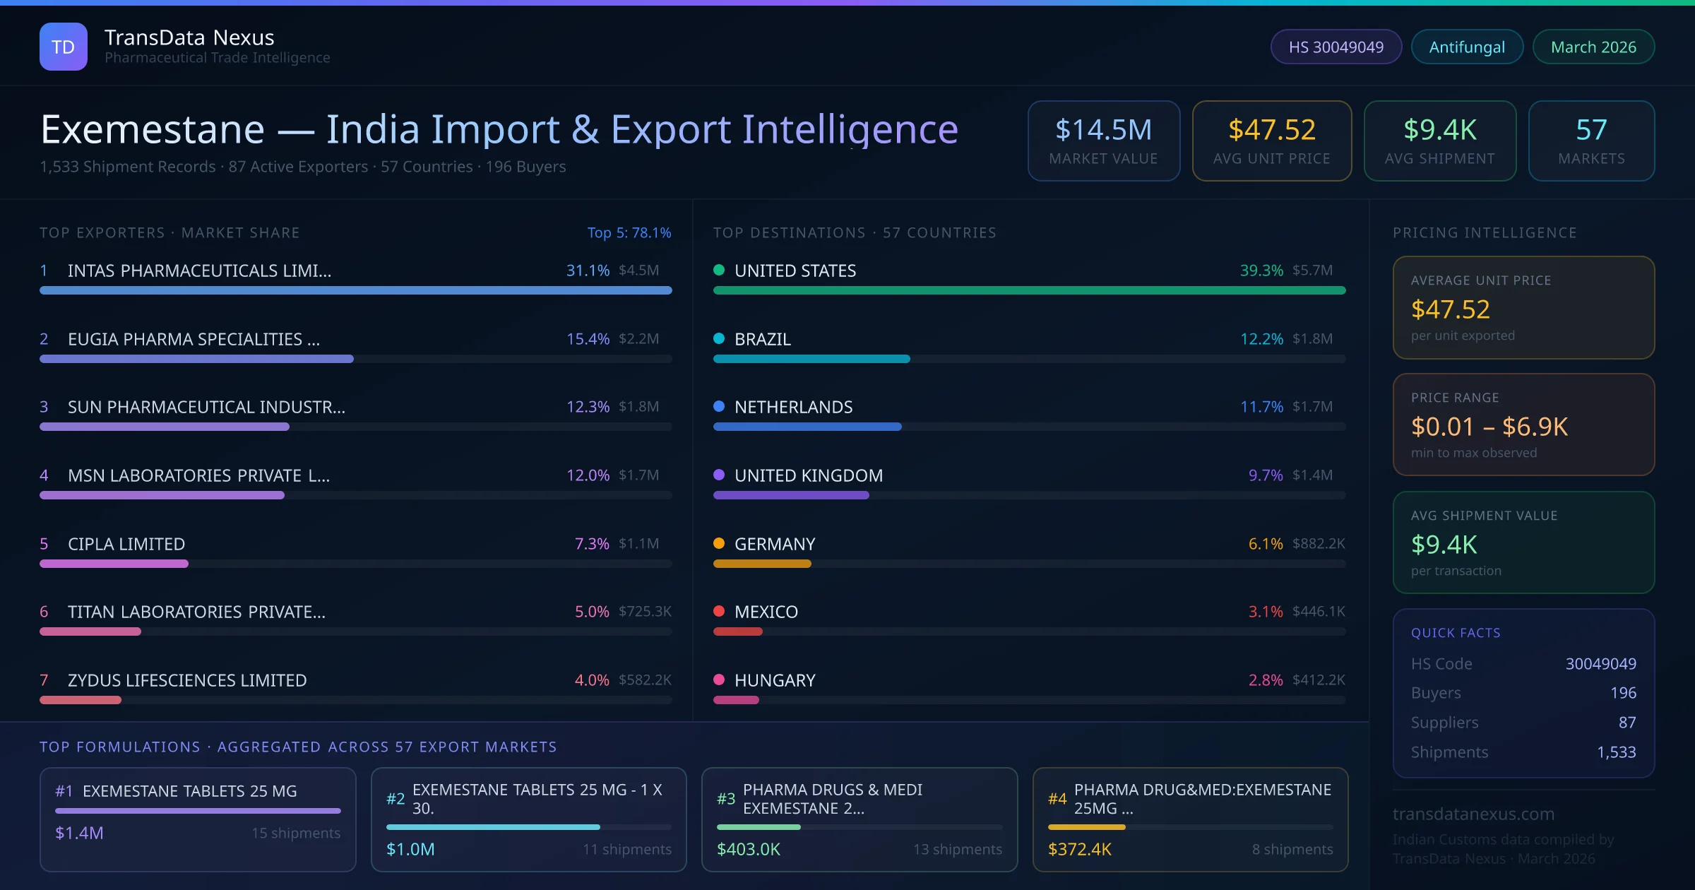Open the transdatanexus.com link
The width and height of the screenshot is (1695, 890).
(x=1473, y=814)
